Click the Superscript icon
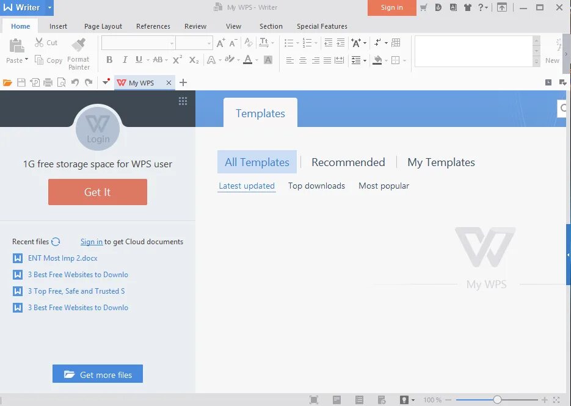 177,60
